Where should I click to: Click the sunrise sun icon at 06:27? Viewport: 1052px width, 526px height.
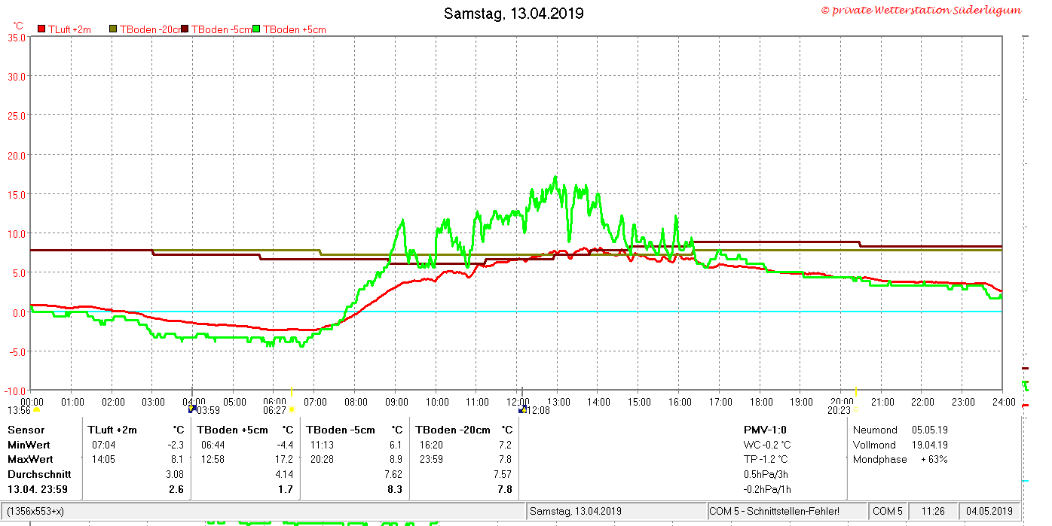pos(292,410)
